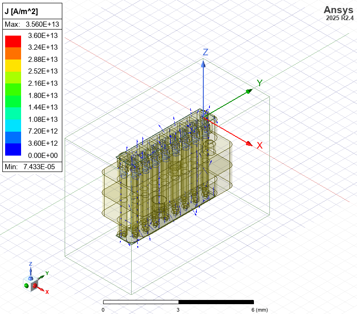Click the '3' scale bar midpoint label
Screen dimensions: 357x314
coord(178,310)
